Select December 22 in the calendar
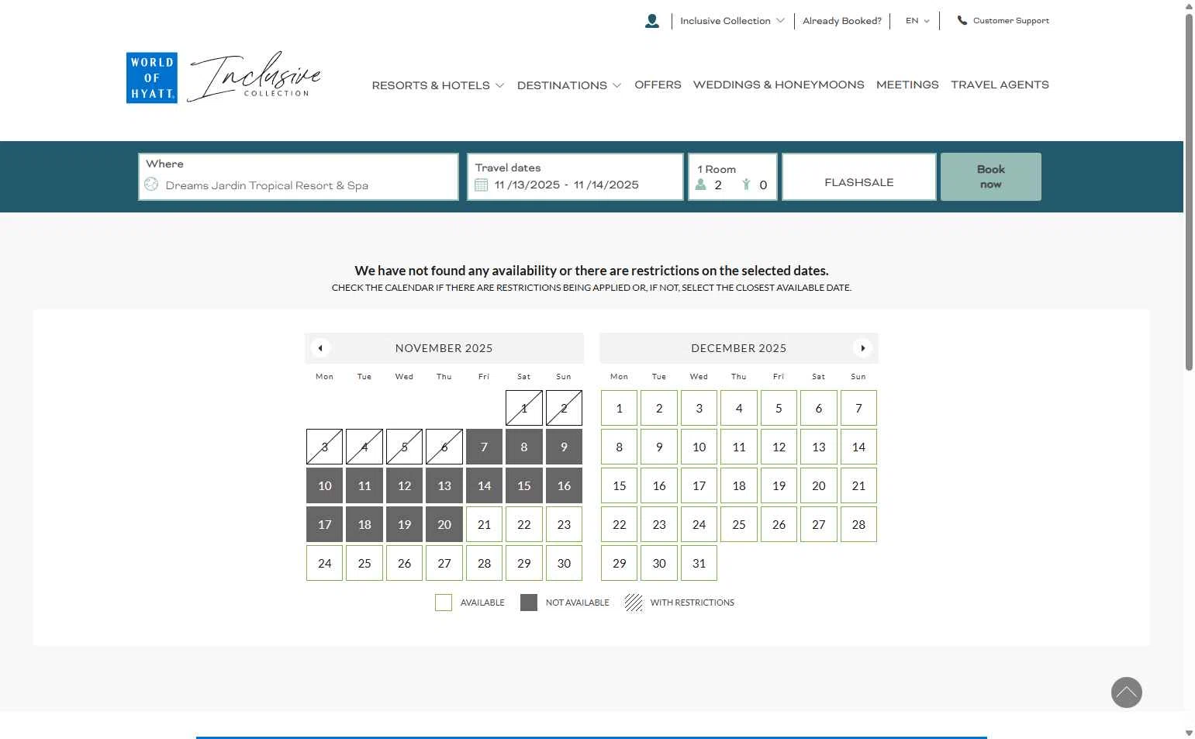The width and height of the screenshot is (1195, 739). point(619,524)
